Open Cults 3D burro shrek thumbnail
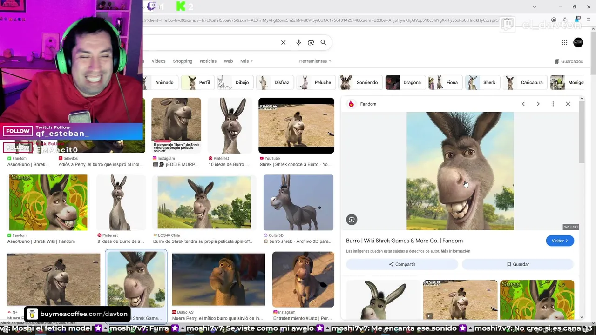 coord(298,202)
